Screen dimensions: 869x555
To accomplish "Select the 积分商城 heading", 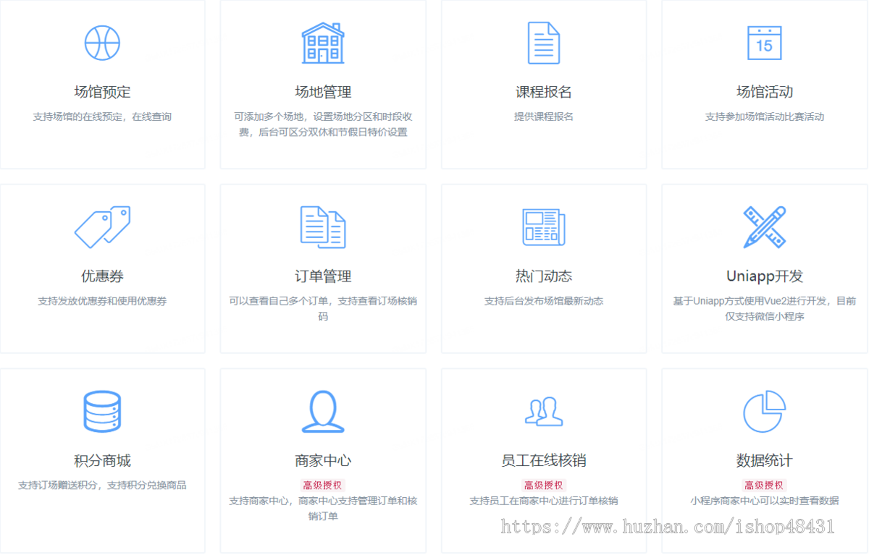I will tap(102, 461).
